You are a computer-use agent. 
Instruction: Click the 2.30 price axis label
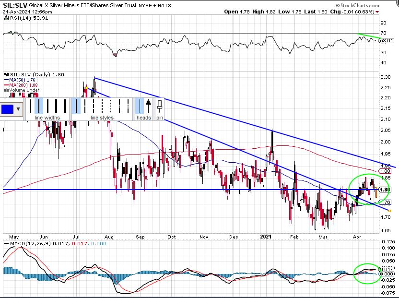tap(386, 77)
